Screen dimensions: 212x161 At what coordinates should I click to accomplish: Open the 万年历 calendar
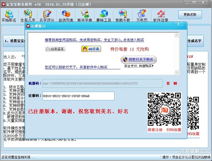[142, 16]
